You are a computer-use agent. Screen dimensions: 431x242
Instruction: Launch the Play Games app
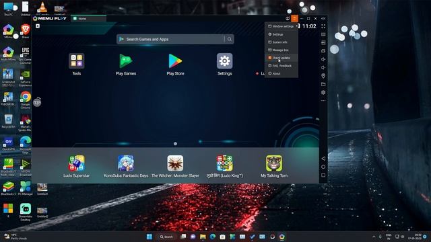[126, 61]
